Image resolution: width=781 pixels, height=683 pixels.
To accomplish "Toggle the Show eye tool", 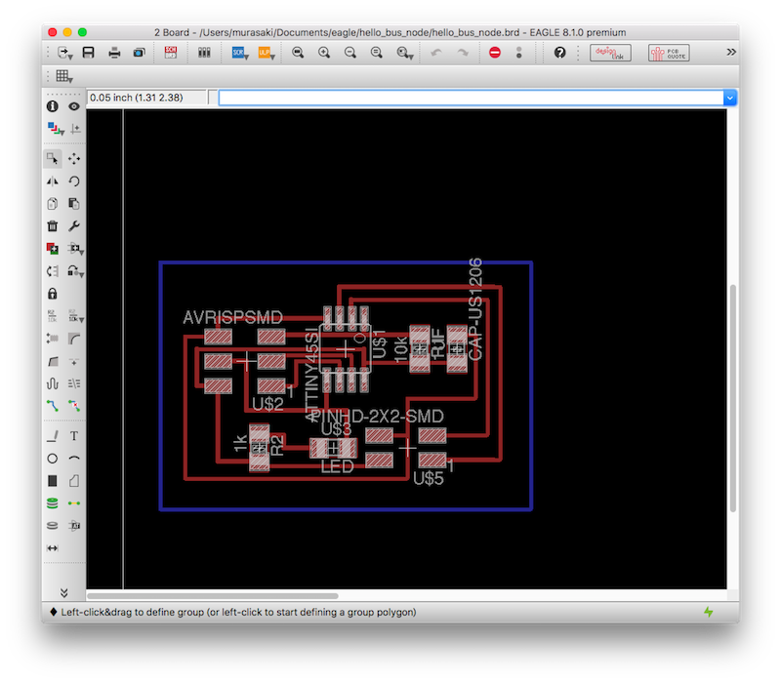I will pos(74,106).
